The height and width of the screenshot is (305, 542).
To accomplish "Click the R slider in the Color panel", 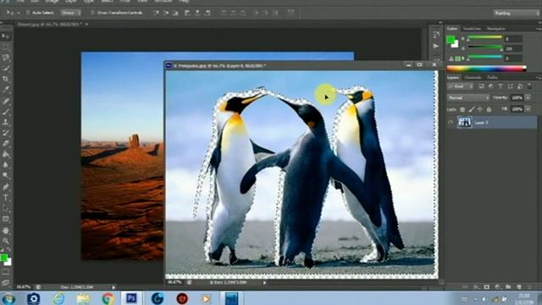I will pyautogui.click(x=484, y=37).
